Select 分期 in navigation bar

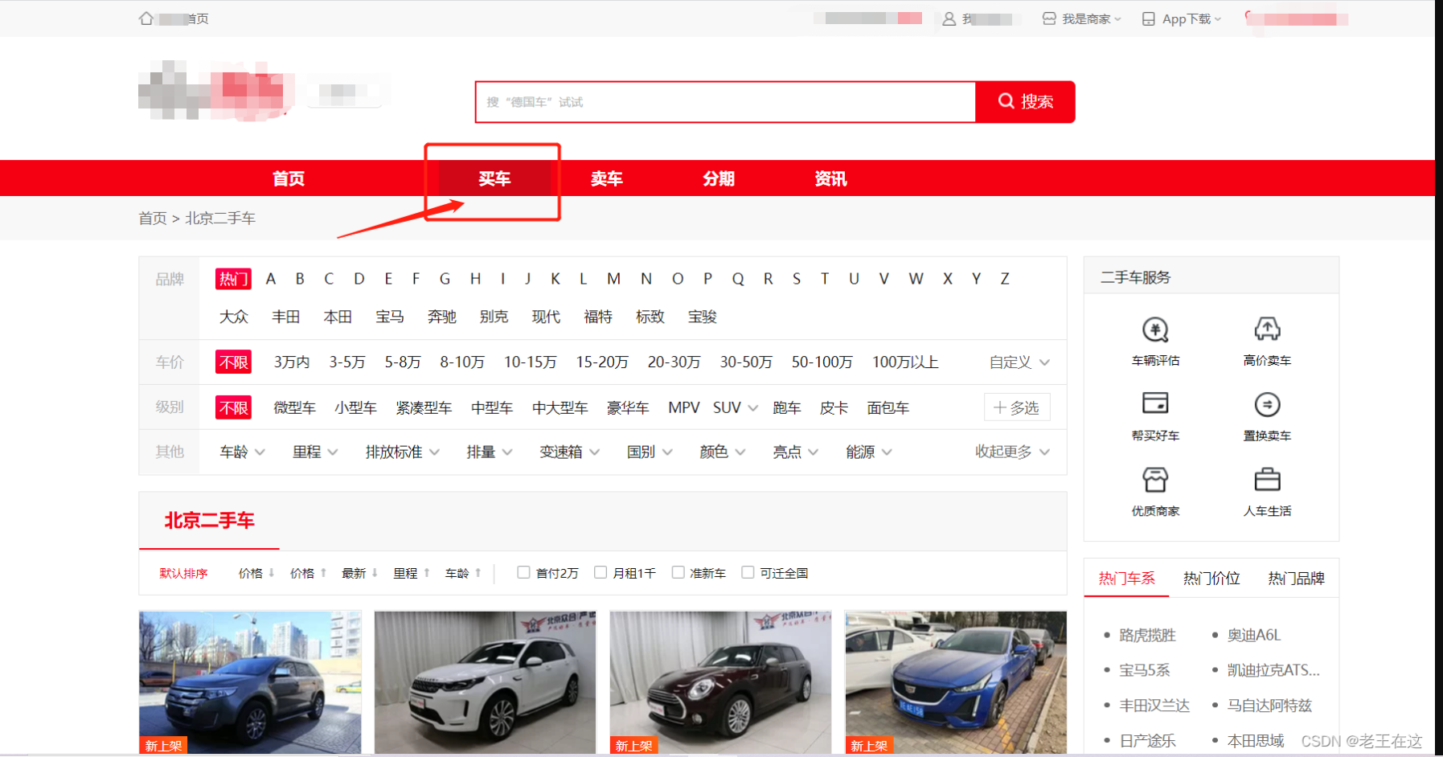coord(719,178)
